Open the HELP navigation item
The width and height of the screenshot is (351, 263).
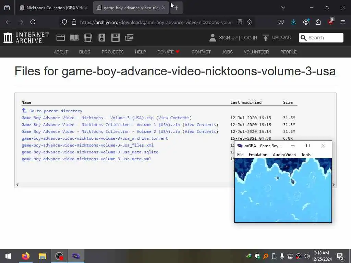pos(140,52)
